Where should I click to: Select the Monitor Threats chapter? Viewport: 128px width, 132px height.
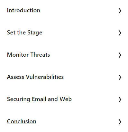pos(28,55)
